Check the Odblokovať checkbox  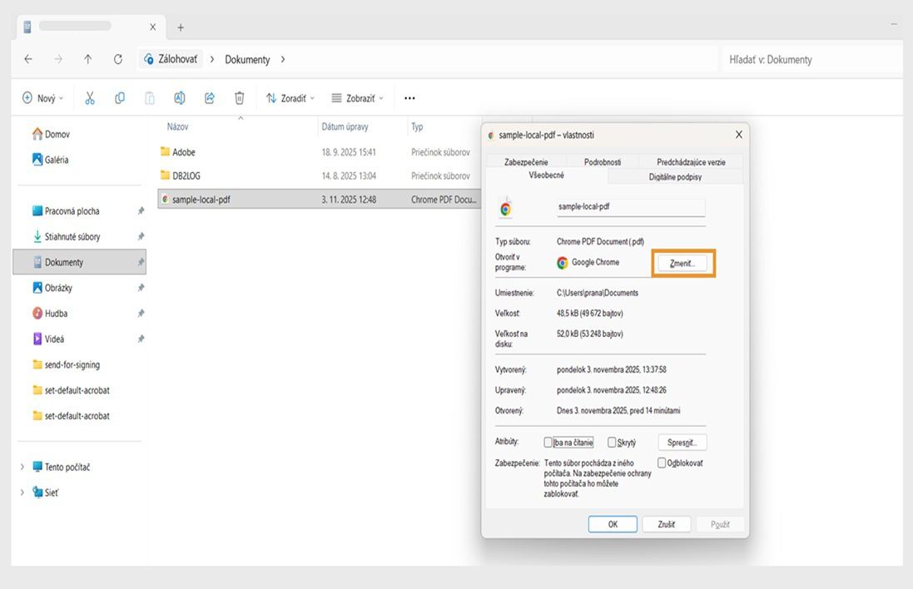pos(662,463)
